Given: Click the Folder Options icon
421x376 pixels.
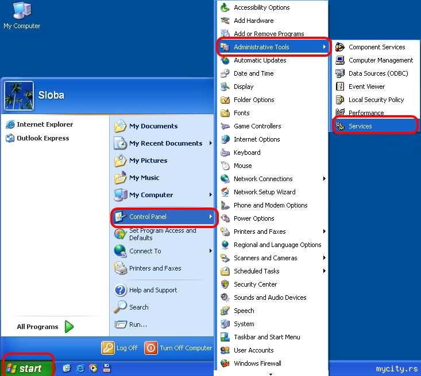Looking at the screenshot, I should coord(225,100).
